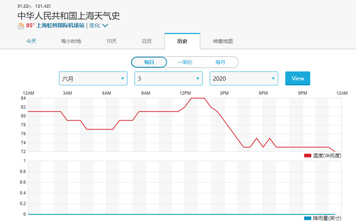Open the 日历 calendar tab

tap(146, 41)
